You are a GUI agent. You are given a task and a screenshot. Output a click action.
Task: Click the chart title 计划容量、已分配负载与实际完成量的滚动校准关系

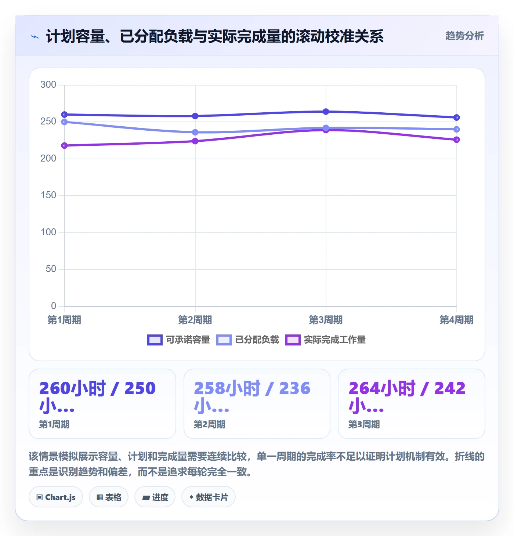(x=215, y=36)
